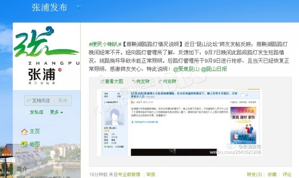The image size is (299, 178).
Task: Click 收藏 to favorite the post
Action: (272, 175)
